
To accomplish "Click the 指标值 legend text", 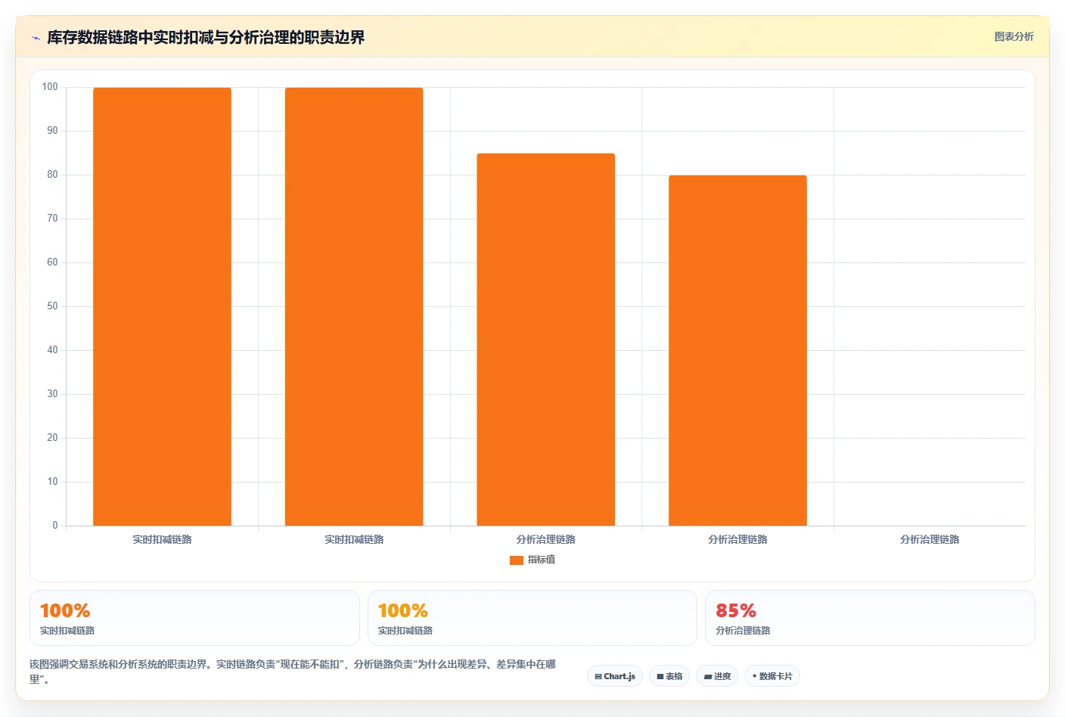I will point(542,560).
